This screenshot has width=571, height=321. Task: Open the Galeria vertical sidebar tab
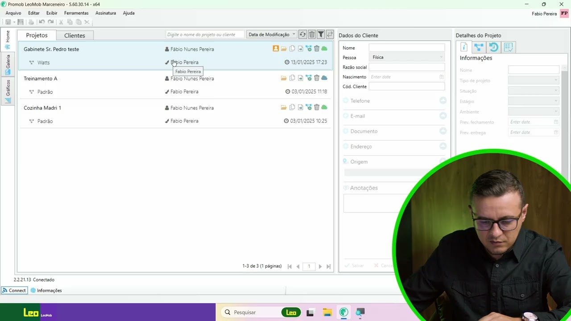(8, 65)
